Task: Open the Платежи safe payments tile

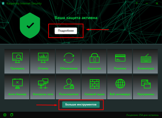Action: 120,61
